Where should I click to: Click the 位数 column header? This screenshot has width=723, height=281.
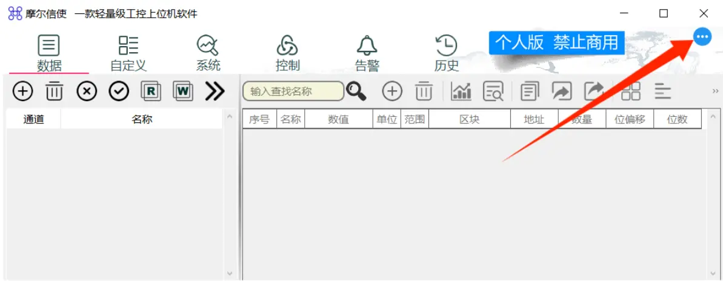coord(678,119)
